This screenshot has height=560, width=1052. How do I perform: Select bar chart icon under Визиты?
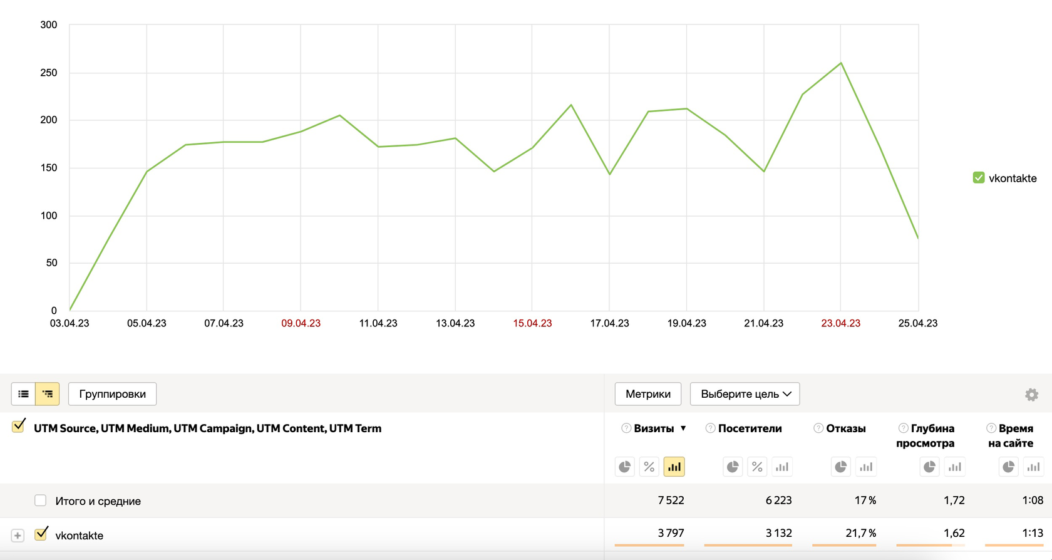click(674, 467)
